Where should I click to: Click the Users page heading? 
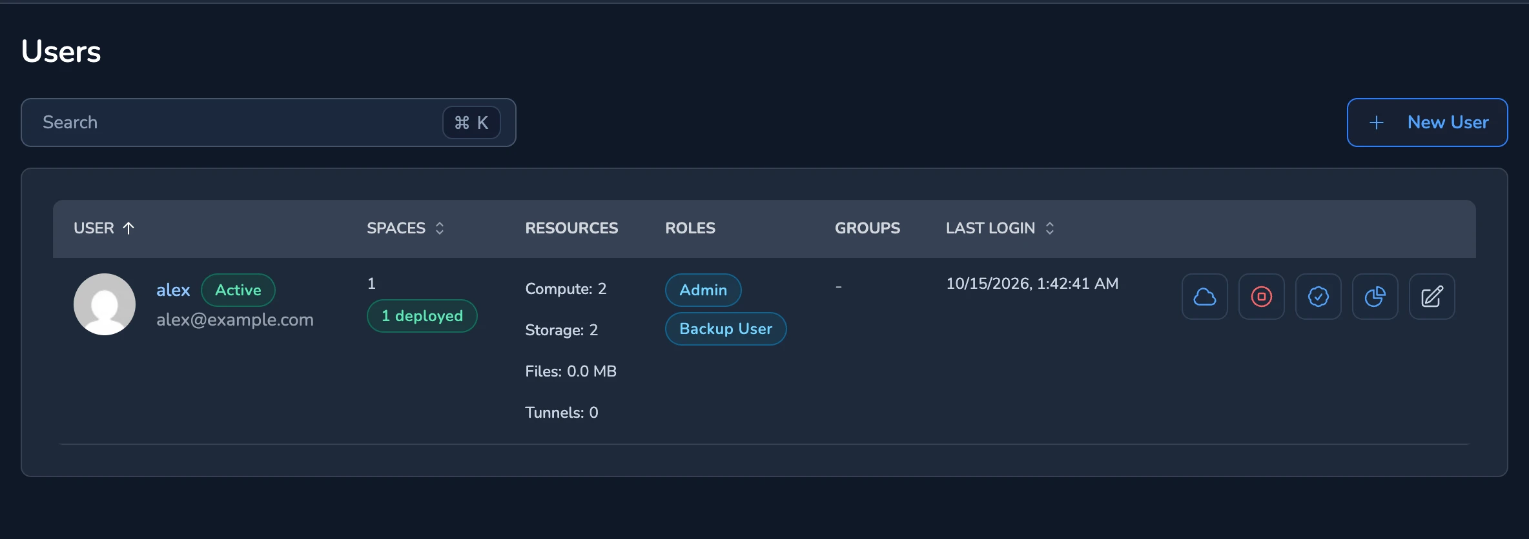click(61, 52)
